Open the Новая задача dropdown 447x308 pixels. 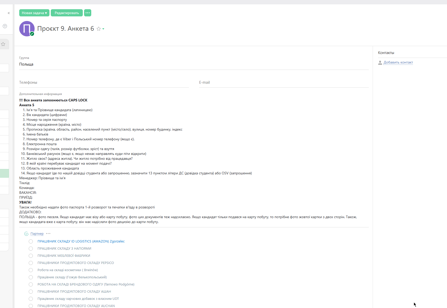[34, 13]
